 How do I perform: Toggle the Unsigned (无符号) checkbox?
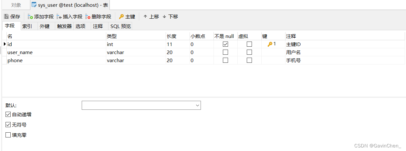(8, 125)
